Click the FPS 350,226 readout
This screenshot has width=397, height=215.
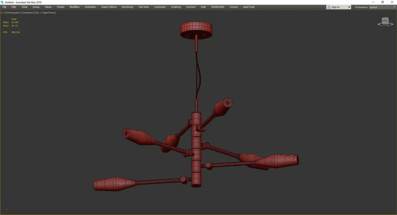pyautogui.click(x=11, y=32)
